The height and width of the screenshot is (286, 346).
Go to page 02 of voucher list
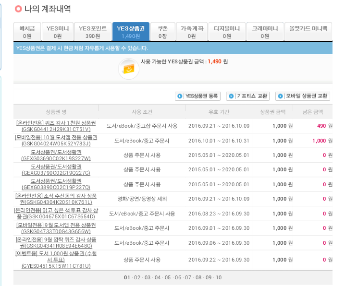coord(137,277)
